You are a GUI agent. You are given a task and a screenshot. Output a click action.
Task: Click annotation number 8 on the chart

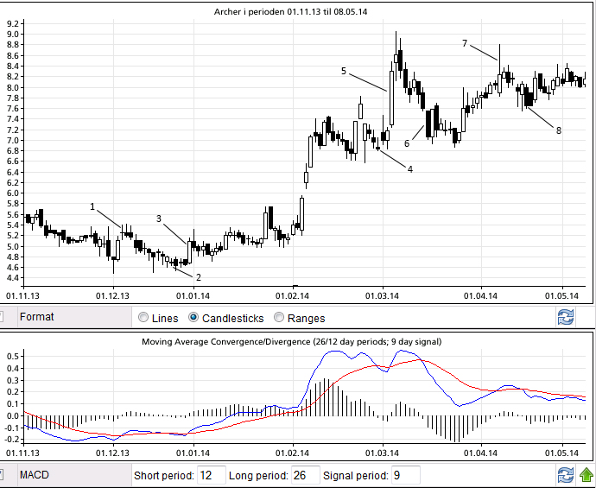(x=559, y=130)
